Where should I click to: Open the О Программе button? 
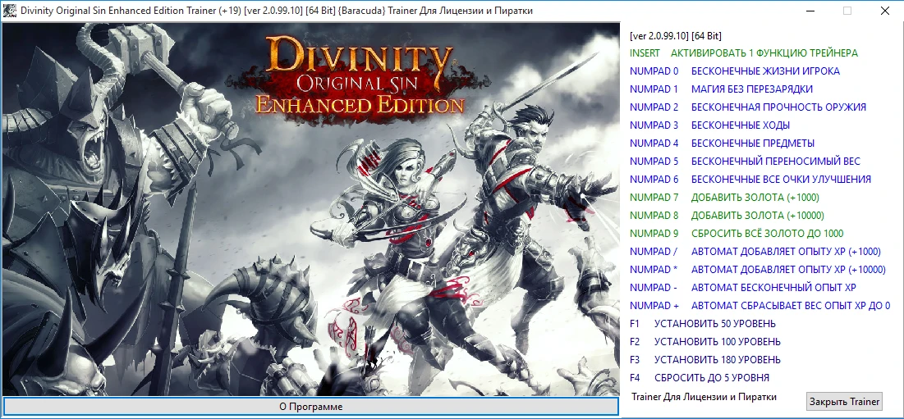point(310,407)
